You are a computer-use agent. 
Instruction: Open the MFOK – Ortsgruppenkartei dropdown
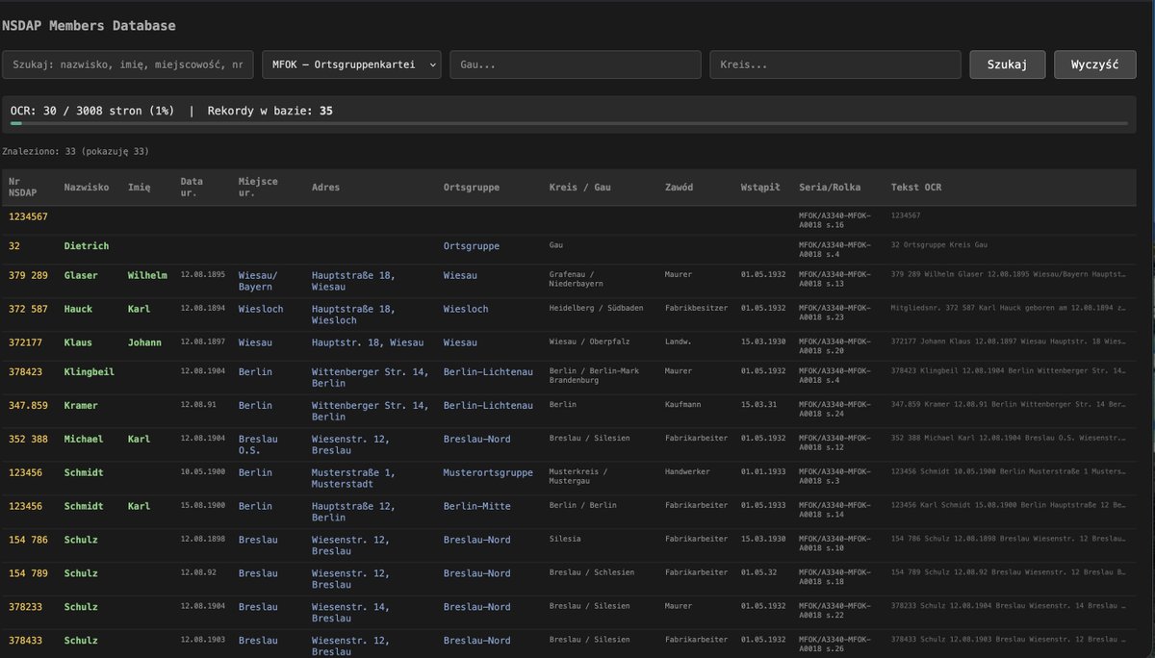pos(351,64)
